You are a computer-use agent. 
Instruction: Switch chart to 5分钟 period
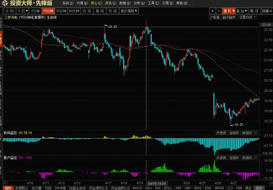pos(35,11)
